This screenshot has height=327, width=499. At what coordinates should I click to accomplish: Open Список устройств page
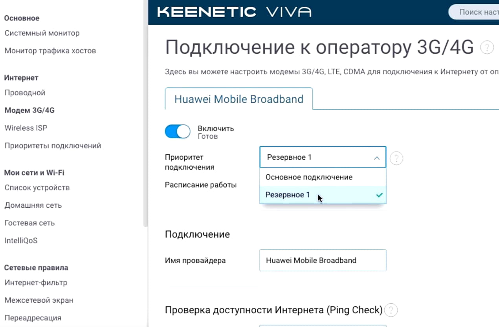(37, 188)
